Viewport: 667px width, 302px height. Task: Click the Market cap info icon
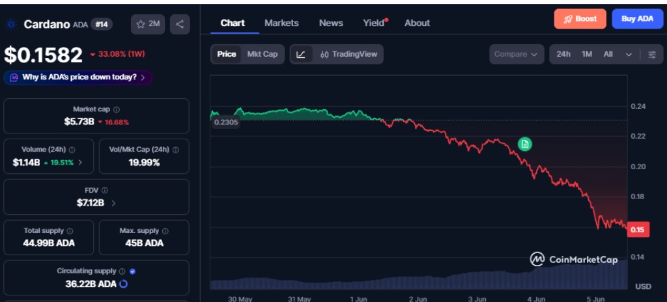[117, 110]
